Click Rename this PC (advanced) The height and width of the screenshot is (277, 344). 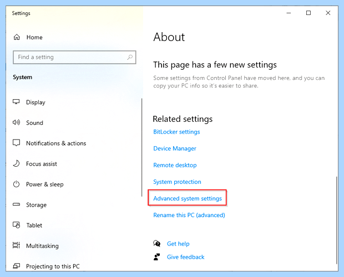click(x=189, y=215)
